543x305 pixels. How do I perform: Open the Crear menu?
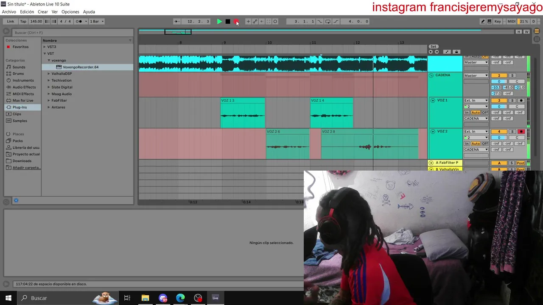pos(43,12)
